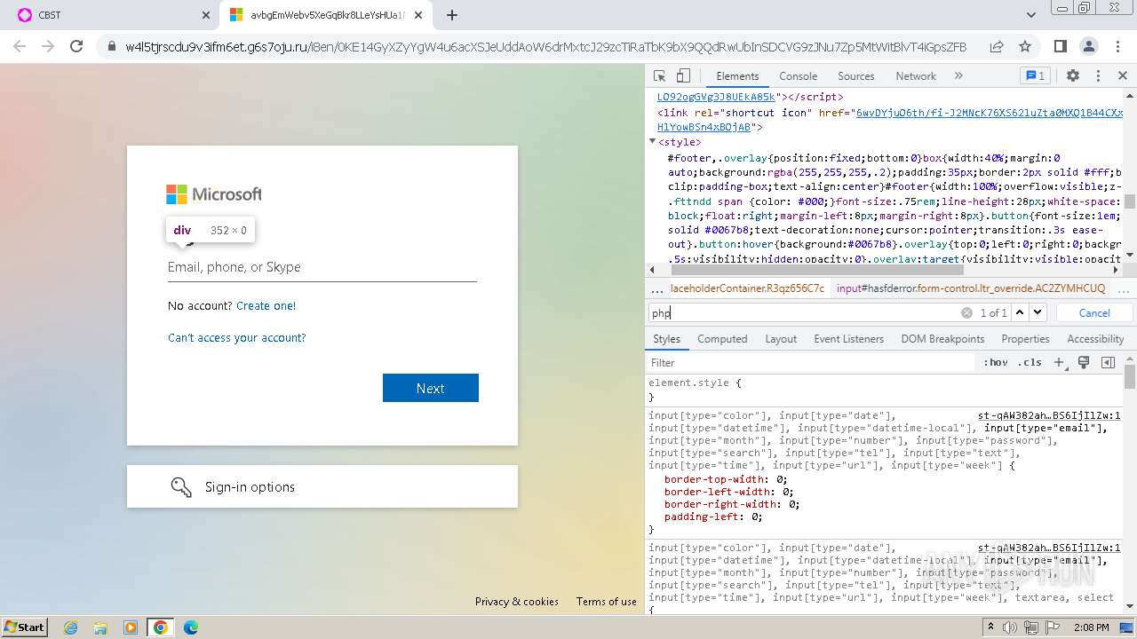Open Sign-in options
Screen dimensions: 1137x639
[322, 486]
